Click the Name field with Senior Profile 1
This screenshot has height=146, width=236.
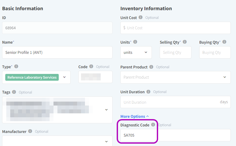tap(57, 52)
